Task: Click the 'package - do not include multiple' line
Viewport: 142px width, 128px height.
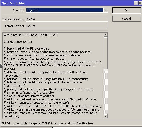Action: pos(49,89)
